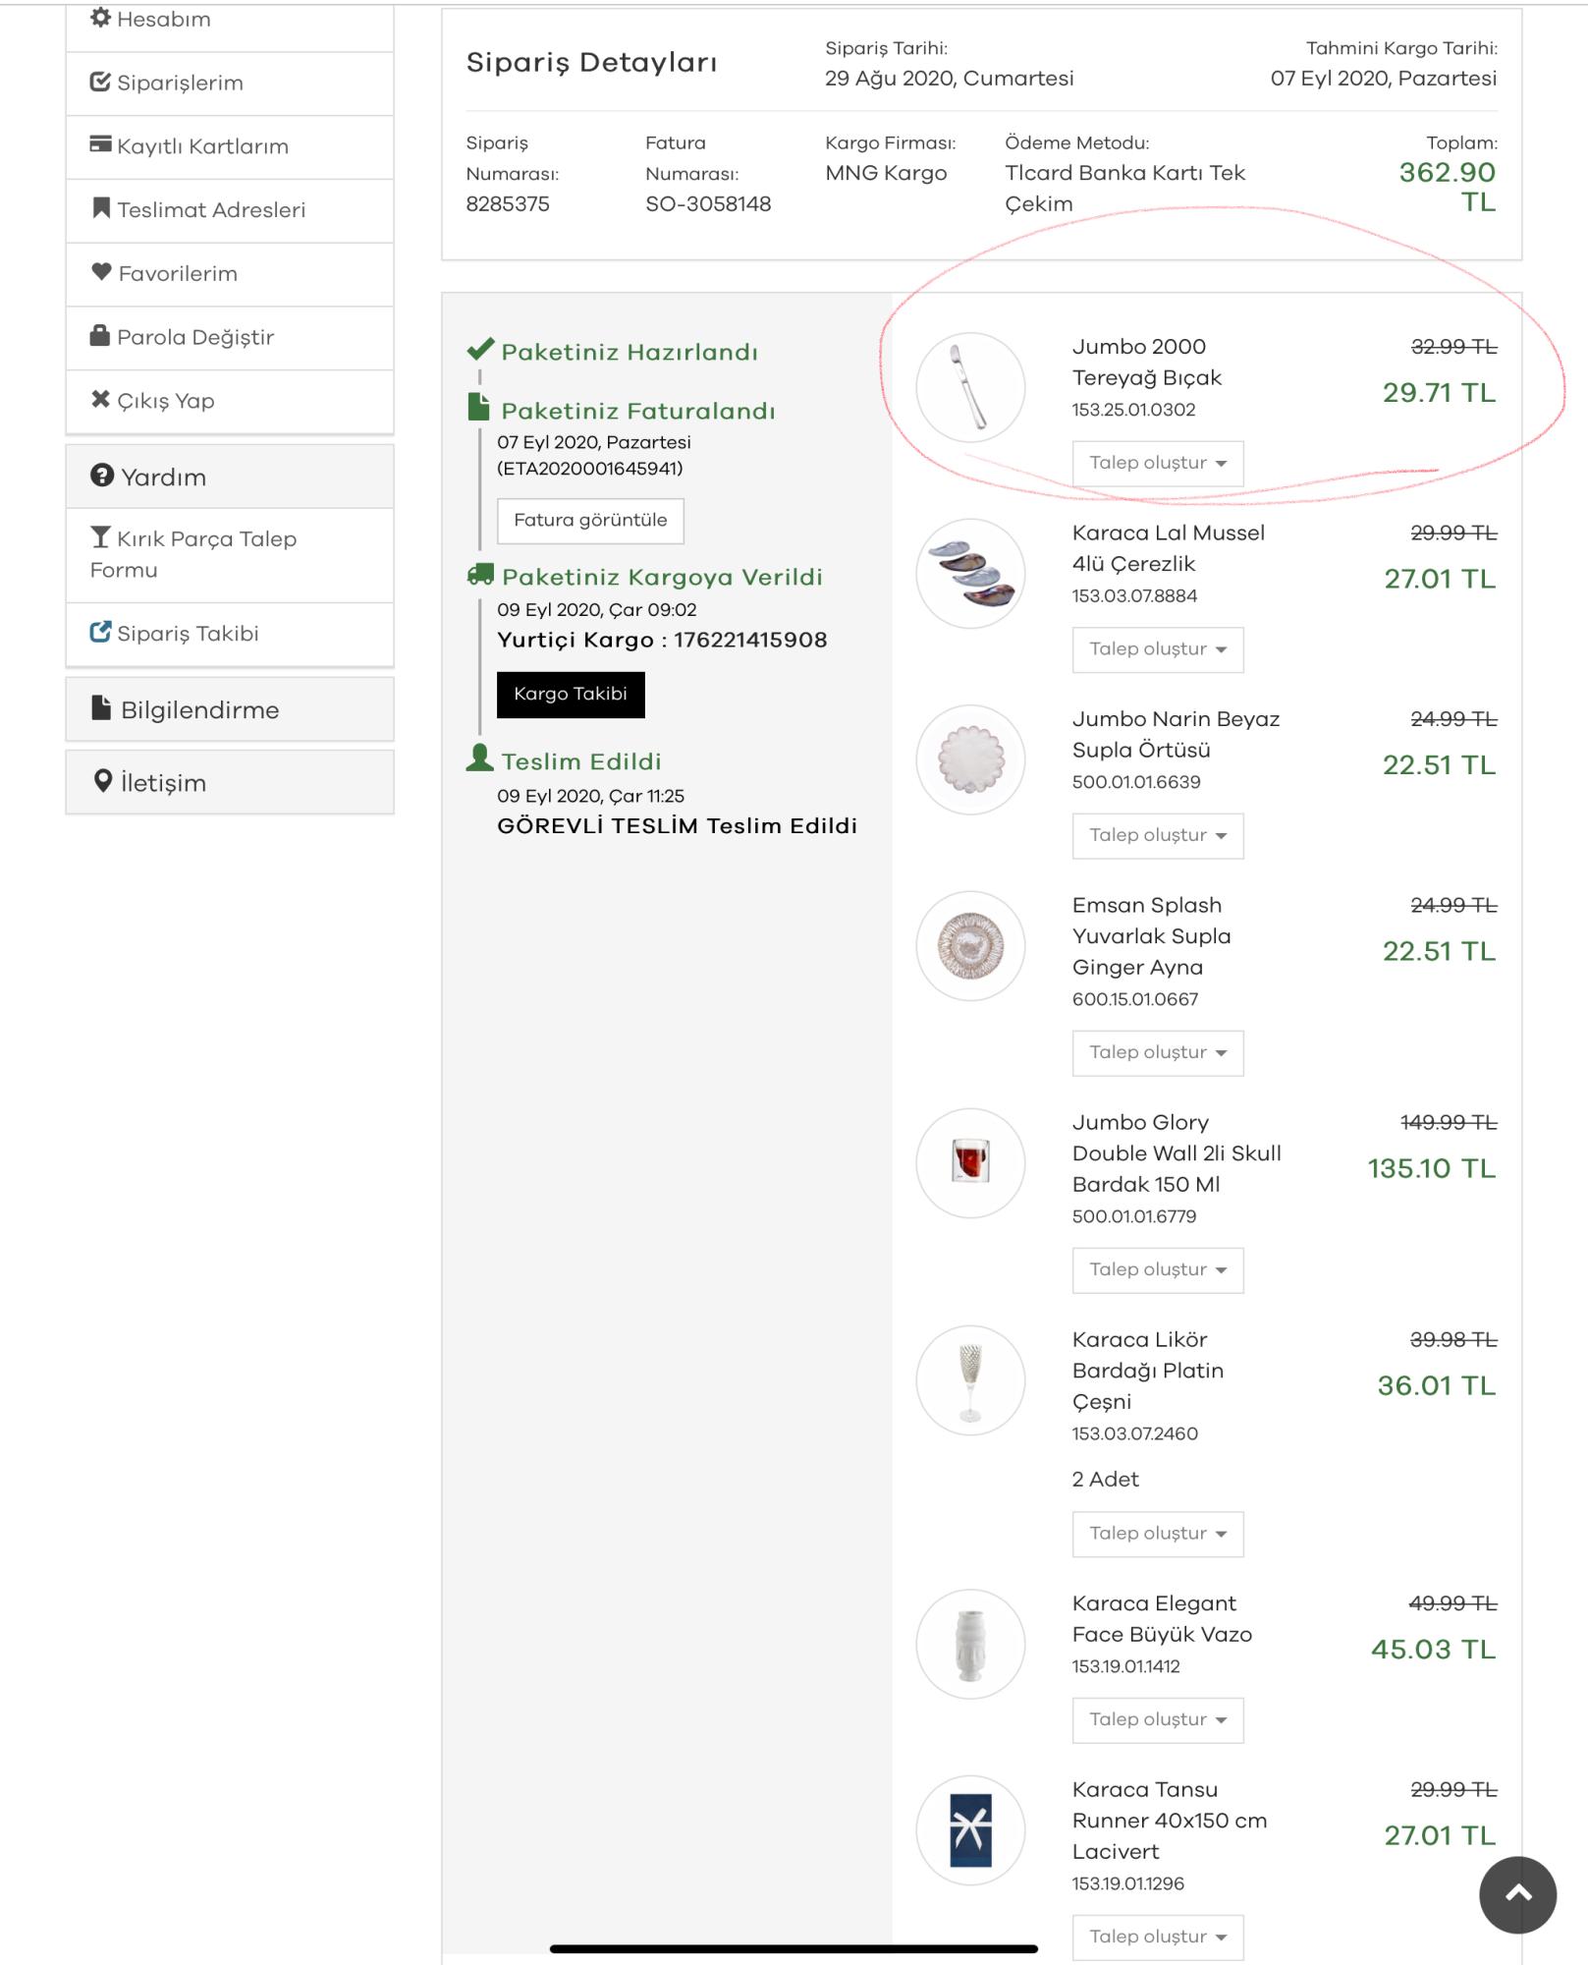Click the Çıkış Yap X icon
1588x1965 pixels.
tap(100, 399)
